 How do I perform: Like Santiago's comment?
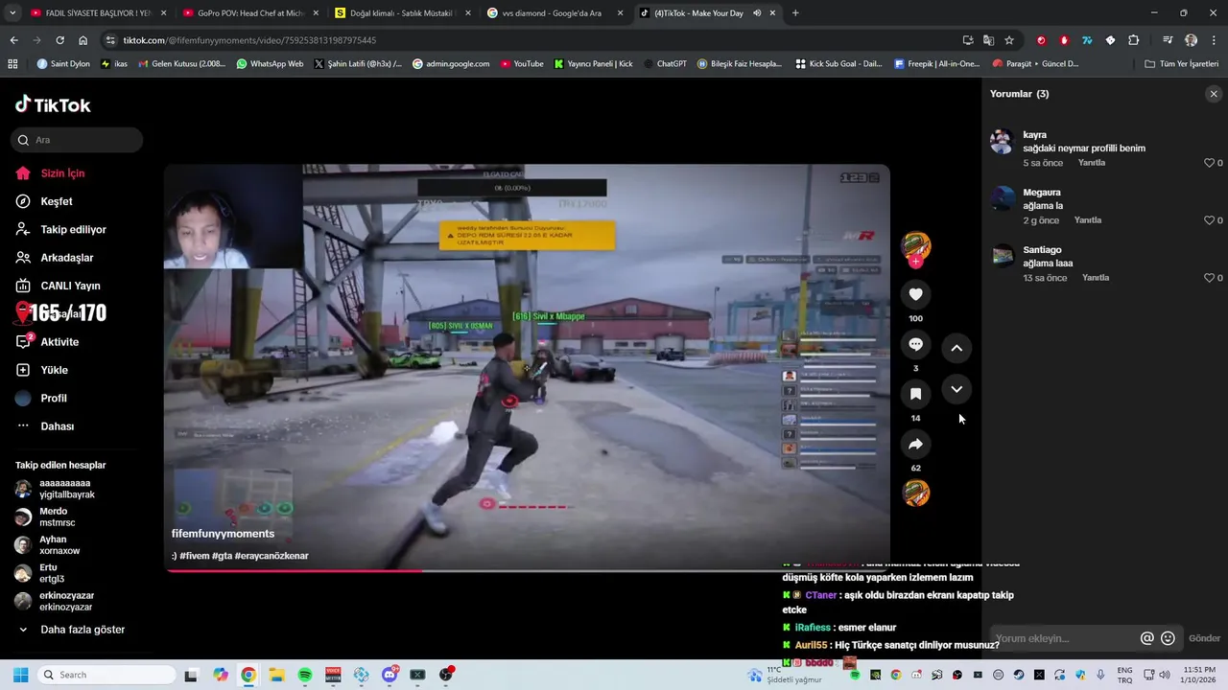tap(1210, 278)
